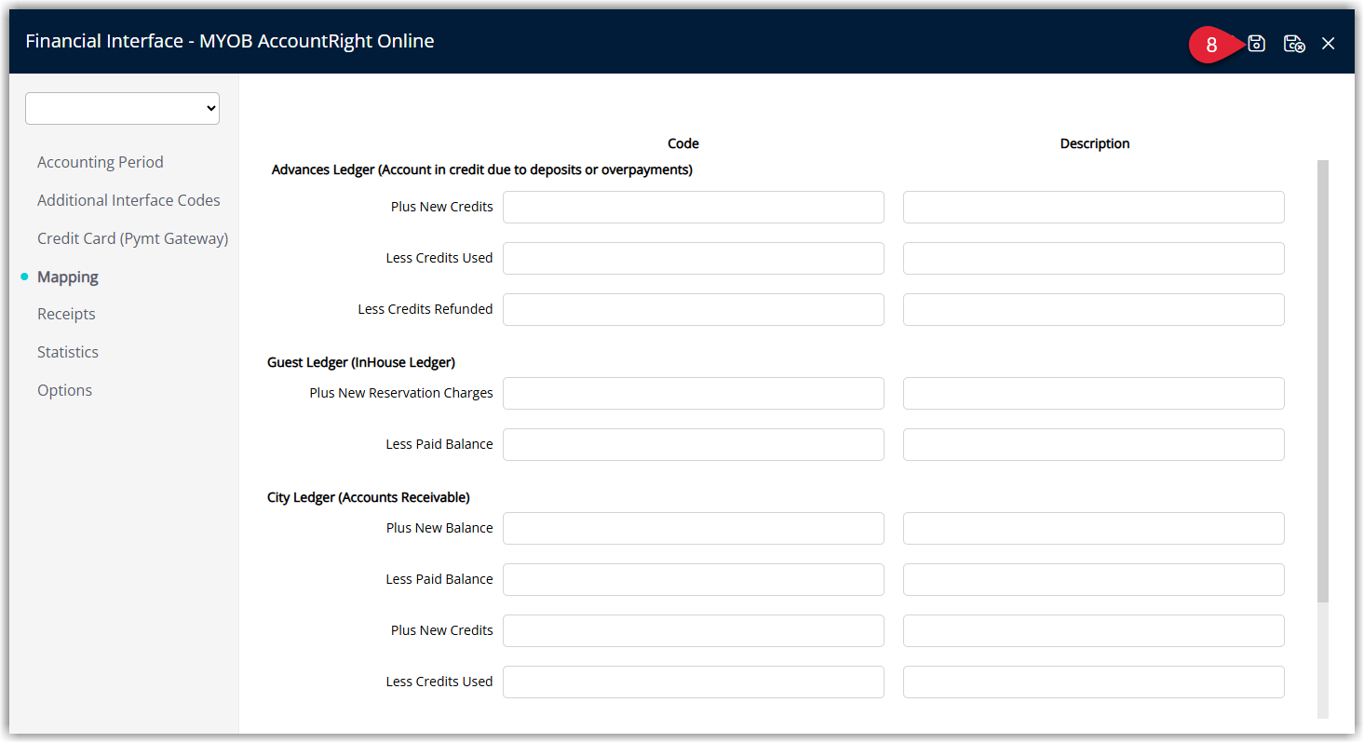Select Plus New Reservation Charges code field
The height and width of the screenshot is (743, 1364).
[694, 393]
